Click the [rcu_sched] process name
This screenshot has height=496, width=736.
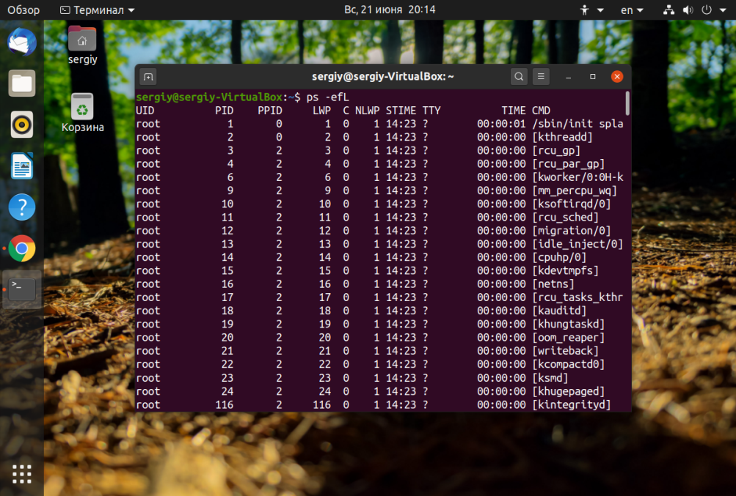pos(566,218)
